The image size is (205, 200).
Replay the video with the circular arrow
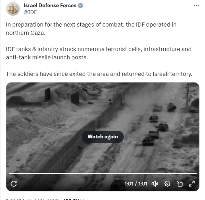click(14, 184)
